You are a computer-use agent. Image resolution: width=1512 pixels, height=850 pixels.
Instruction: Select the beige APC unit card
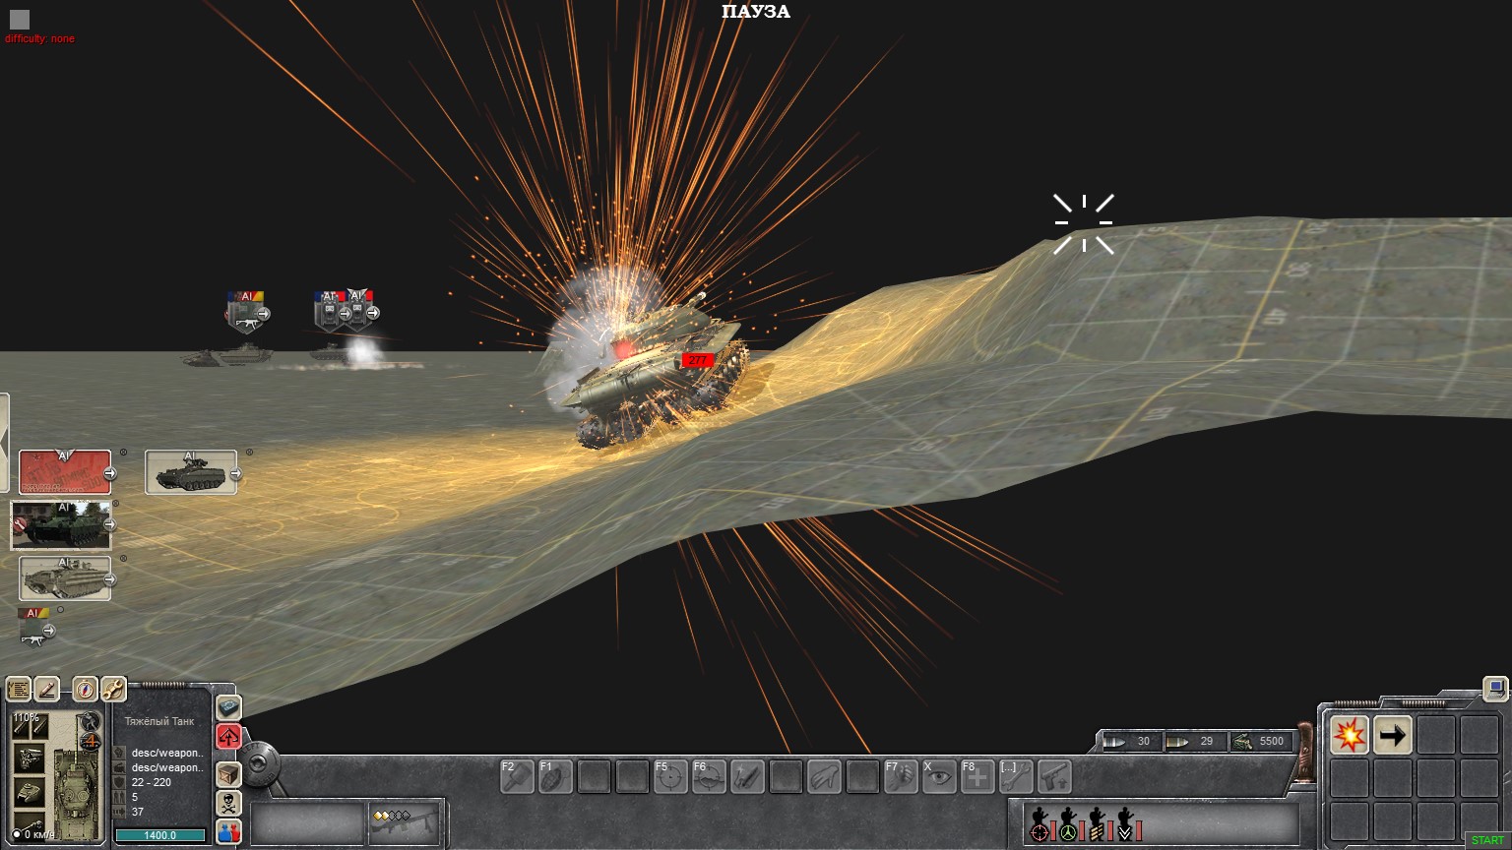(65, 577)
